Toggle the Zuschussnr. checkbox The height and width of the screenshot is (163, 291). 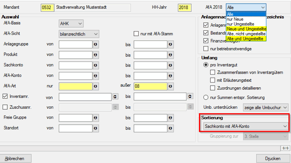pos(5,107)
